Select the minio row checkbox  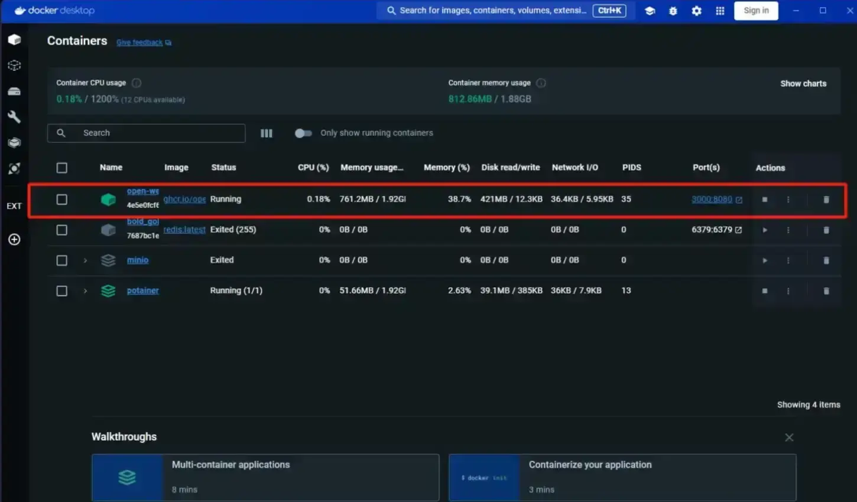pos(61,260)
